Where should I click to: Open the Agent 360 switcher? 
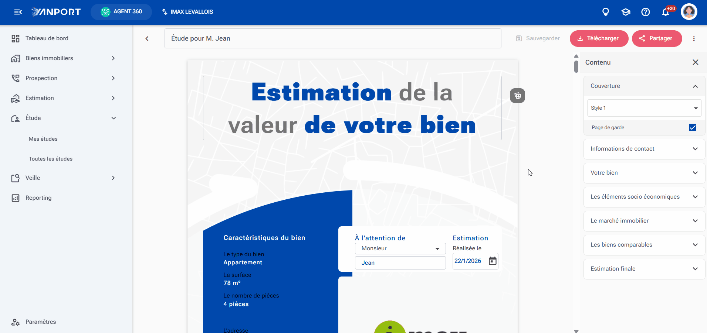121,12
